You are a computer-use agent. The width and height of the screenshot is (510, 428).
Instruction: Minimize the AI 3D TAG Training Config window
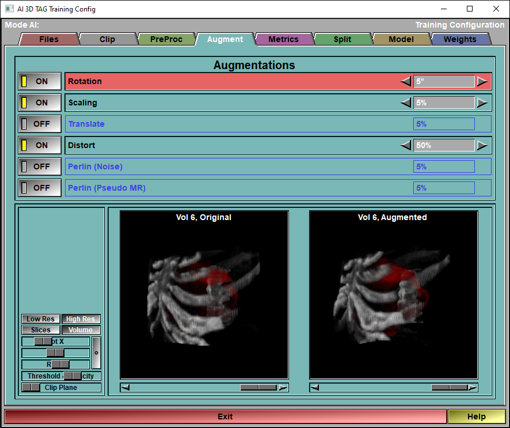point(444,9)
